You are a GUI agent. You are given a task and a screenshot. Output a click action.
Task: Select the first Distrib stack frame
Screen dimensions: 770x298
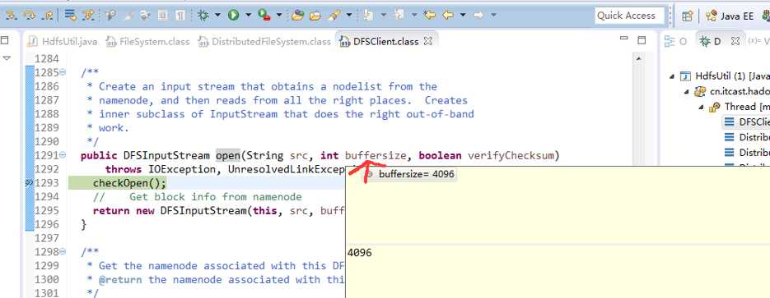(x=747, y=137)
